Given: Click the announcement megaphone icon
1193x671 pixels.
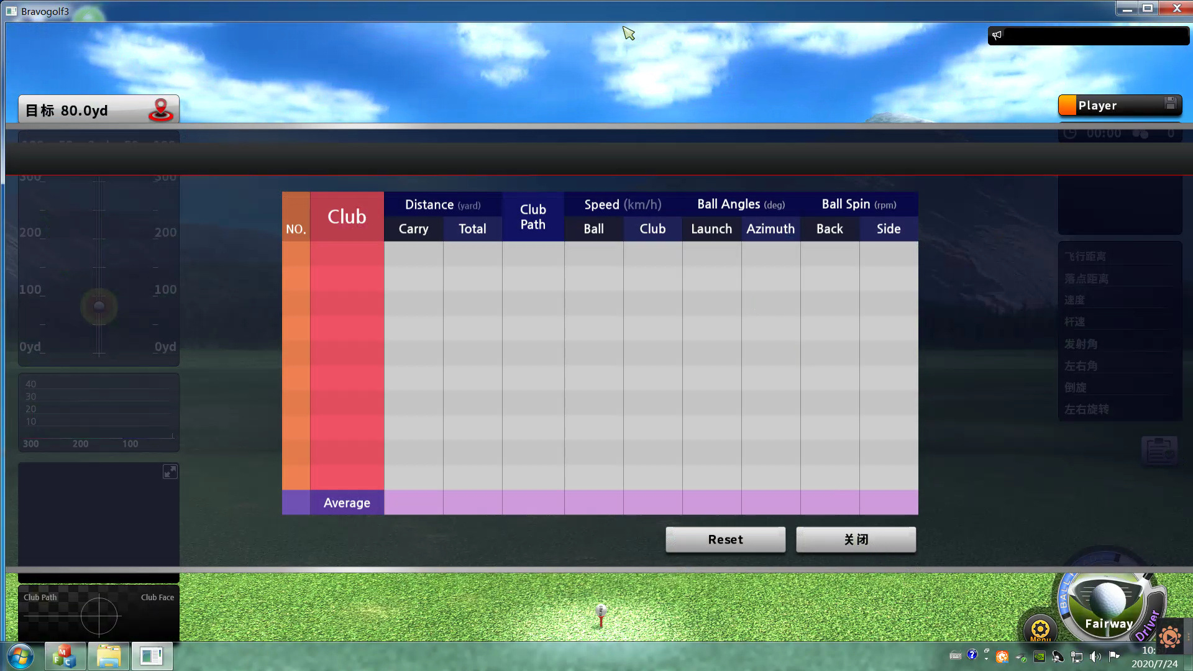Looking at the screenshot, I should [x=997, y=35].
